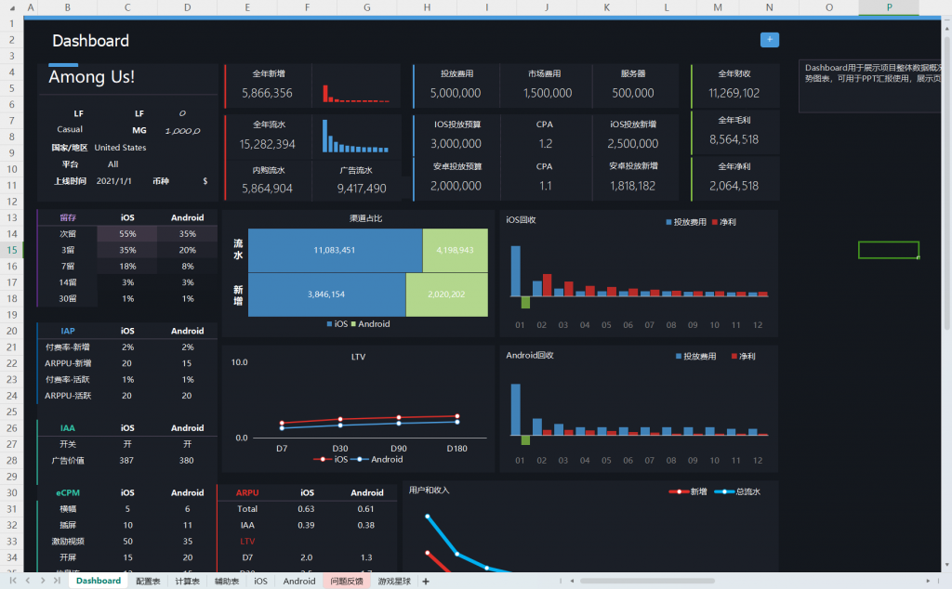Select column header P
This screenshot has height=589, width=952.
(889, 7)
